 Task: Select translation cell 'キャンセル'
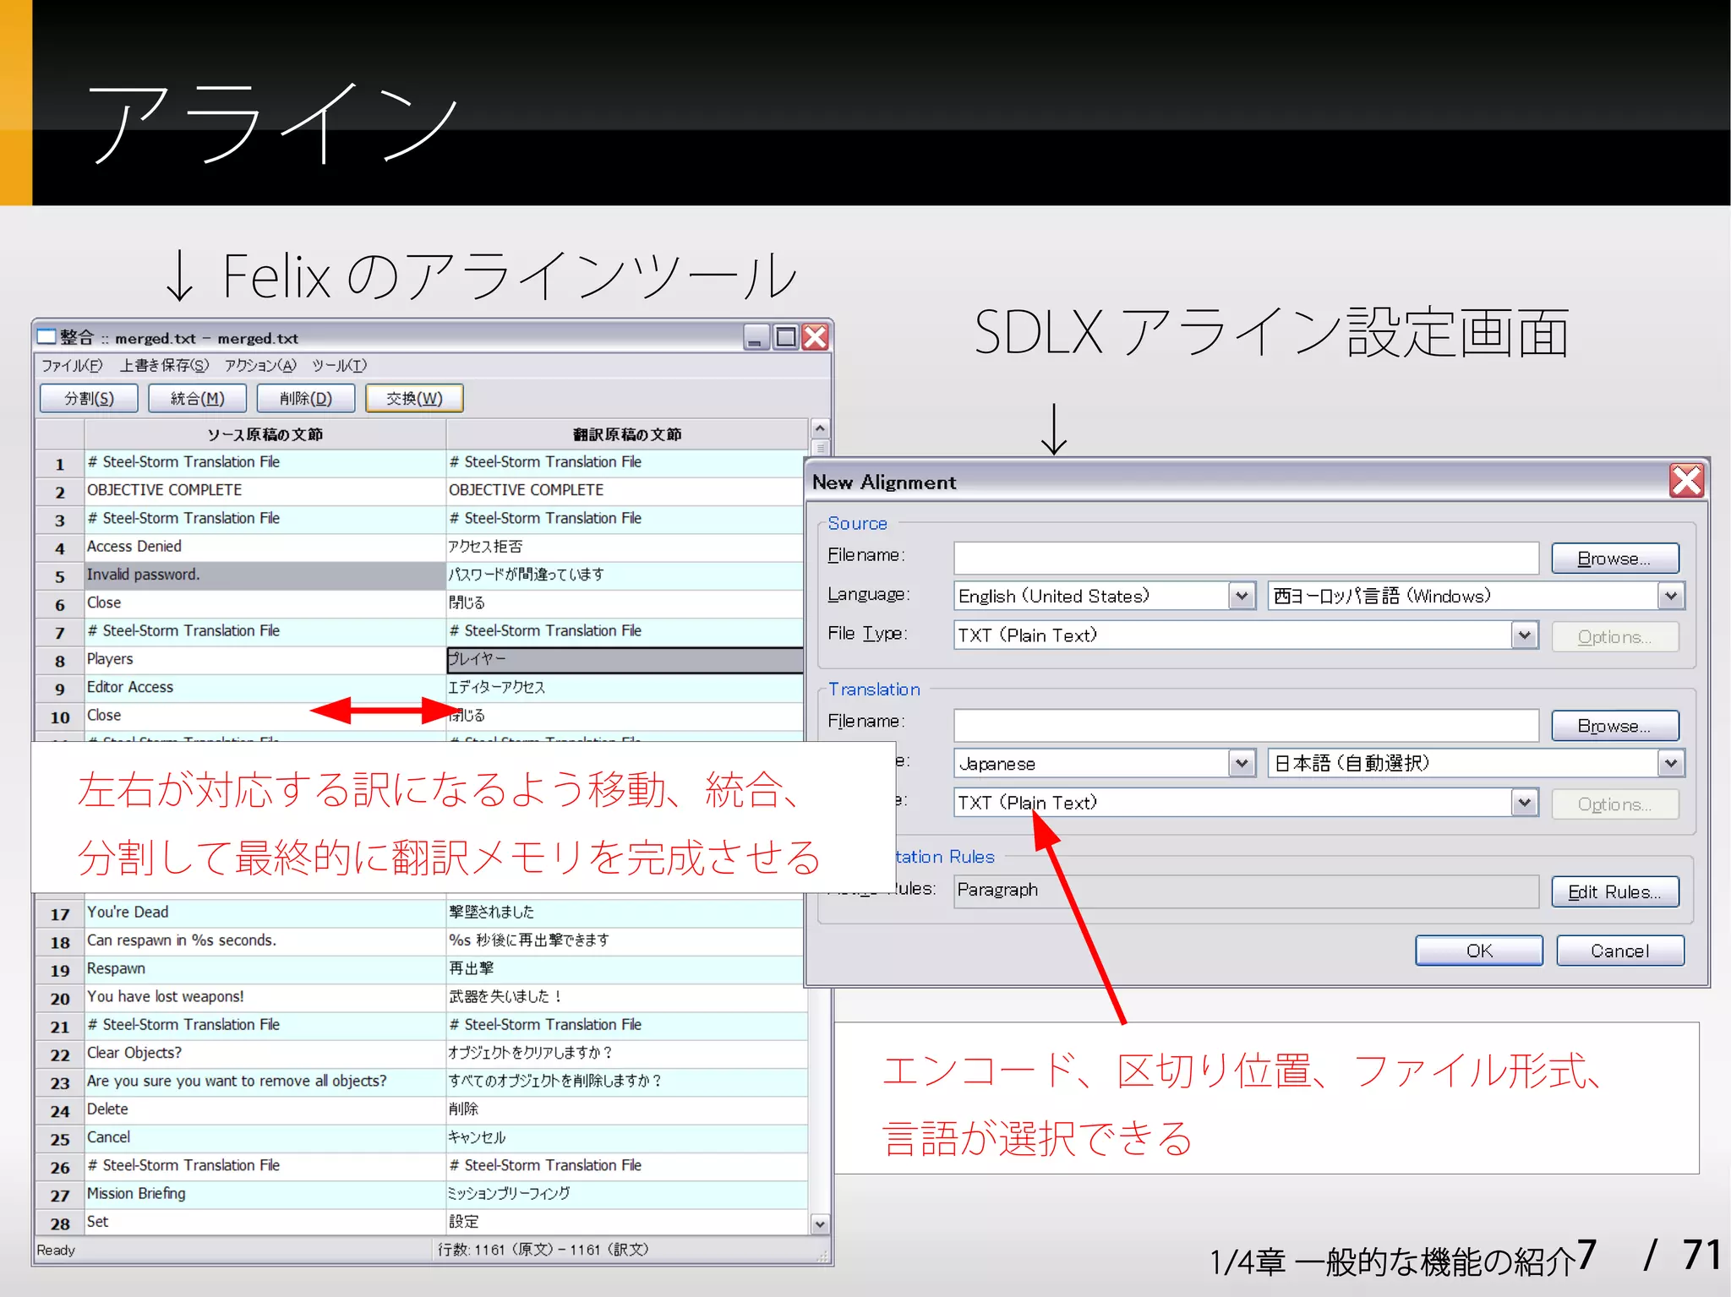coord(627,1138)
